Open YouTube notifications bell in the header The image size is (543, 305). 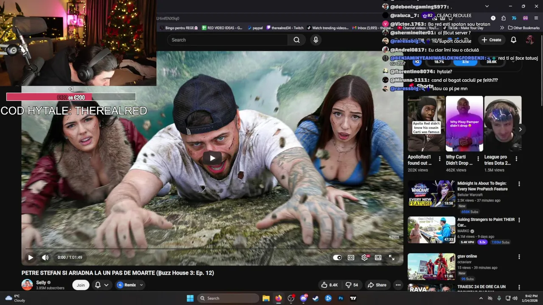point(513,40)
